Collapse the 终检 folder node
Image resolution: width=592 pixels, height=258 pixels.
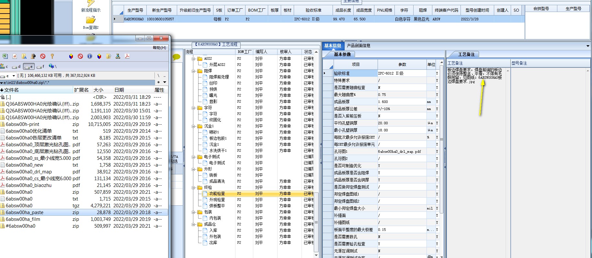point(193,188)
